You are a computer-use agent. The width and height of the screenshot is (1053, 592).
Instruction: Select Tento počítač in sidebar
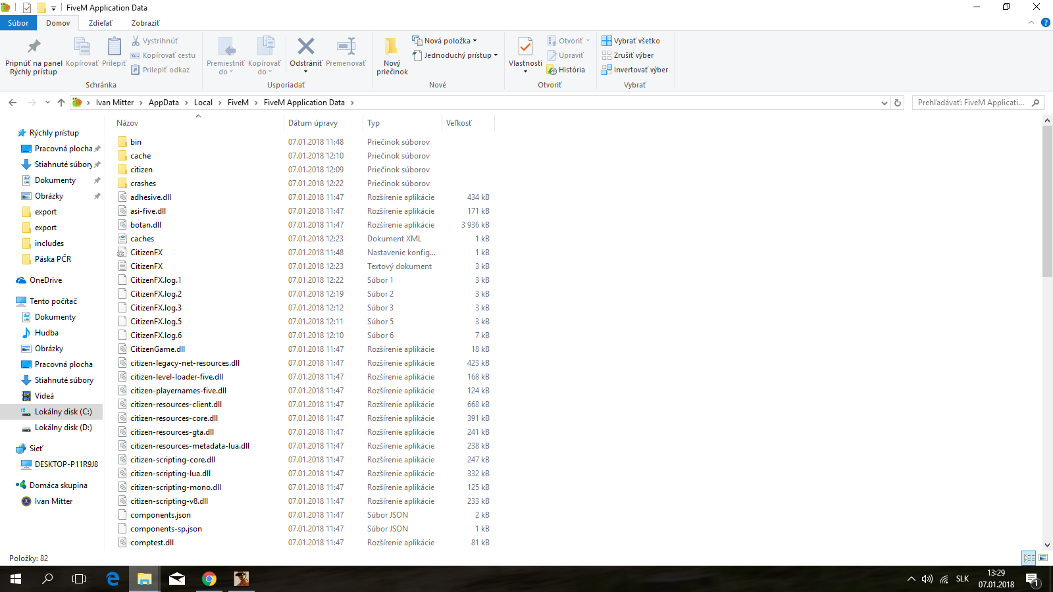coord(53,301)
